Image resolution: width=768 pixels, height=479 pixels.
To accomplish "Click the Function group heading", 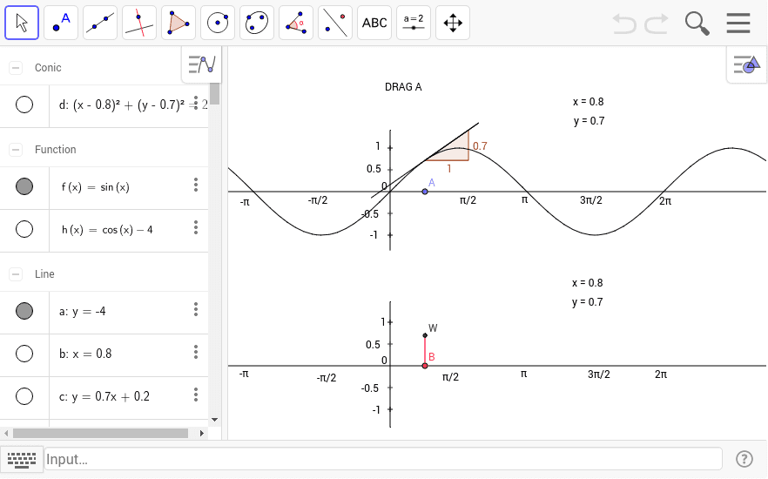I will click(56, 150).
